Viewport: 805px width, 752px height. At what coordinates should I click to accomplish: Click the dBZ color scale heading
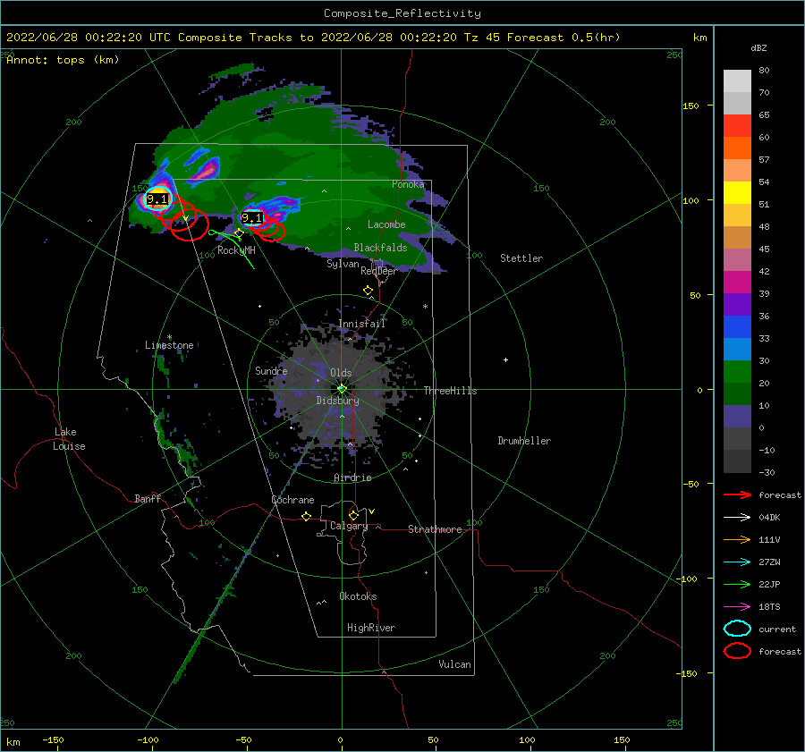point(758,47)
